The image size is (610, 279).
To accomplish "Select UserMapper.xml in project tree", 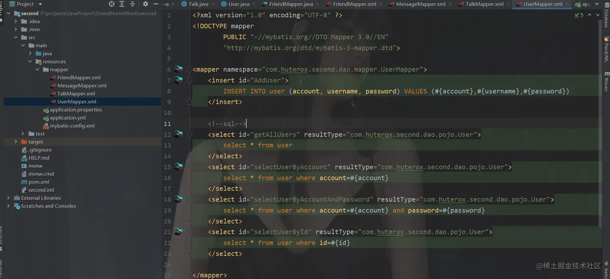I will tap(77, 102).
